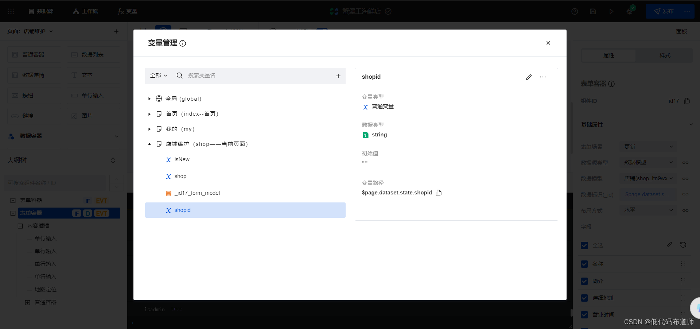Add a new page with the plus icon

[x=116, y=31]
